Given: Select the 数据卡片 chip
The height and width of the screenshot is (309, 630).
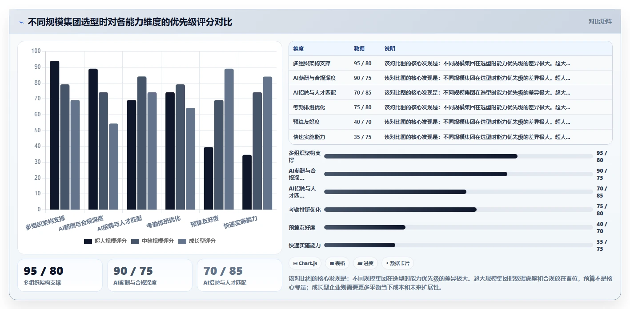Looking at the screenshot, I should tap(397, 263).
